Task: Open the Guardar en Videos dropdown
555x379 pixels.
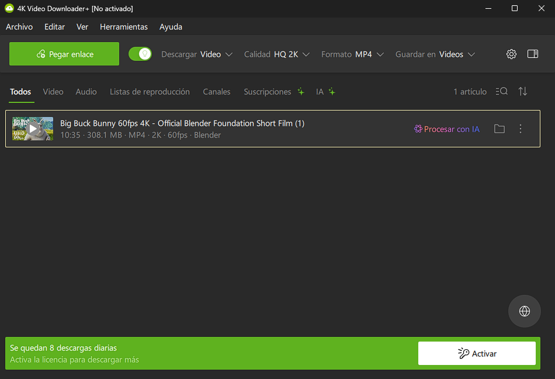Action: (435, 54)
